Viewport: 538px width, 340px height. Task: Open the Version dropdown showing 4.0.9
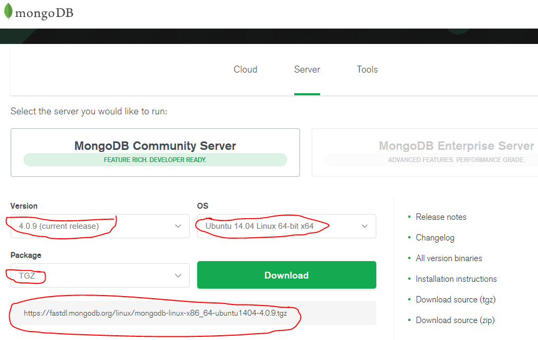point(100,226)
